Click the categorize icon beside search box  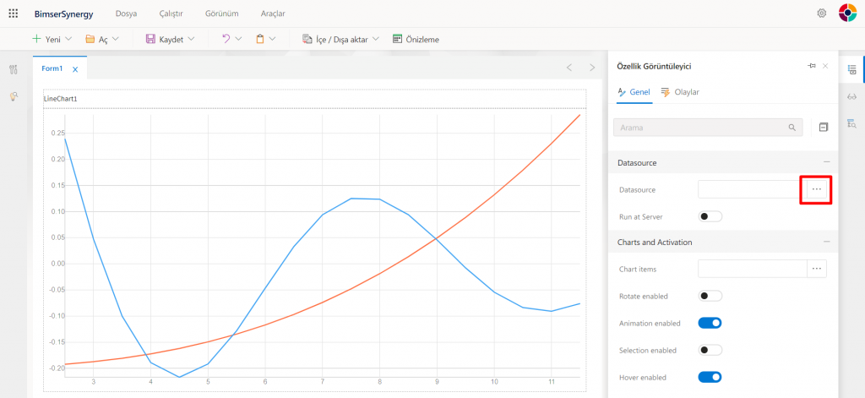click(823, 127)
